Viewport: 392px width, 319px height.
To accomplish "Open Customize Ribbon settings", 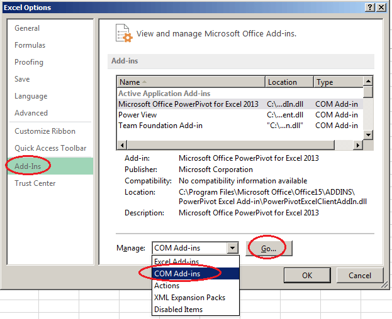I will tap(45, 131).
